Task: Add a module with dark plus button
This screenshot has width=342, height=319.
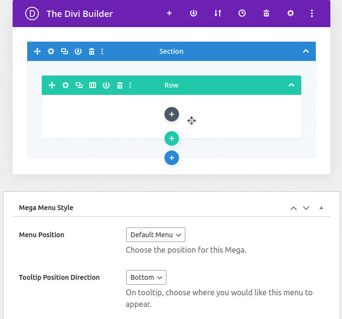Action: click(x=172, y=114)
